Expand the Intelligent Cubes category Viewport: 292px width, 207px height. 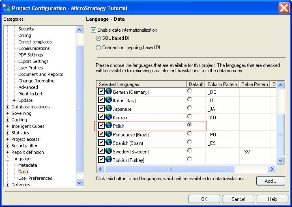click(x=8, y=126)
